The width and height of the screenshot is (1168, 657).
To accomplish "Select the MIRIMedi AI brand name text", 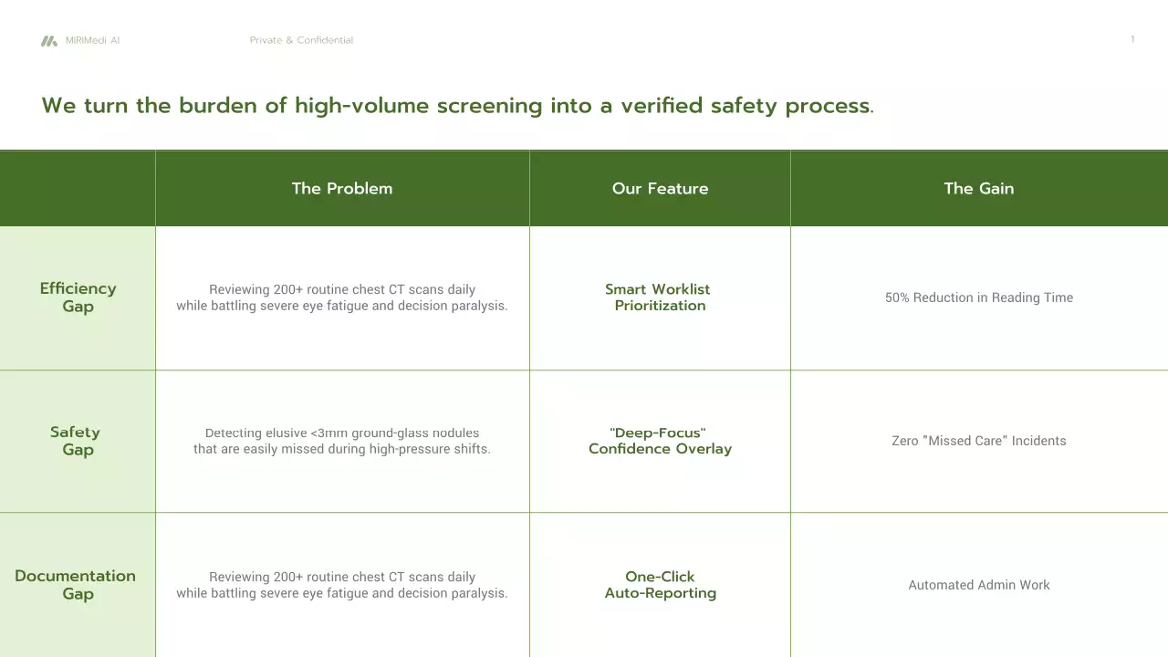I will (x=92, y=41).
